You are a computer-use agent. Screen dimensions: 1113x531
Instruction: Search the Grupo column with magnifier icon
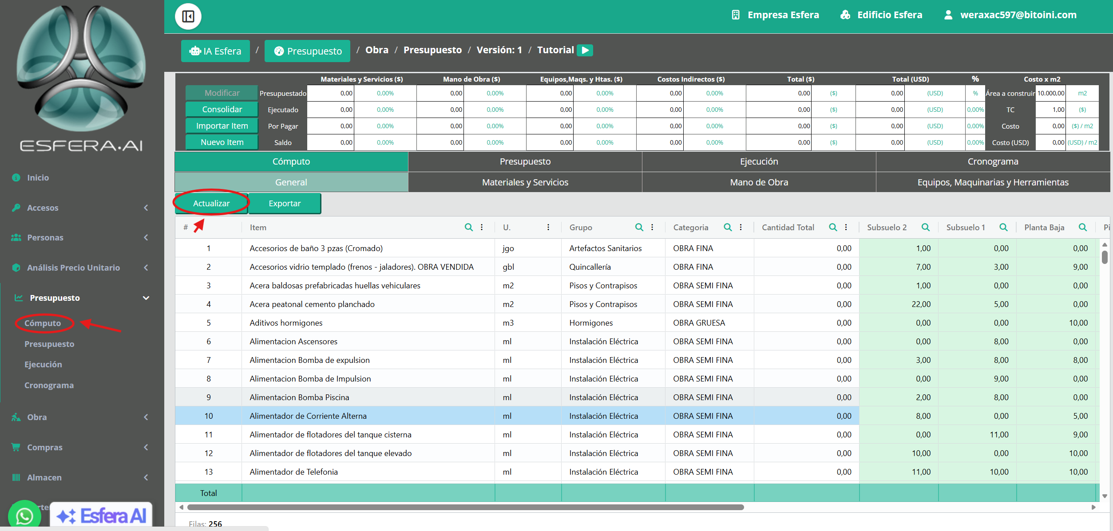click(x=639, y=227)
